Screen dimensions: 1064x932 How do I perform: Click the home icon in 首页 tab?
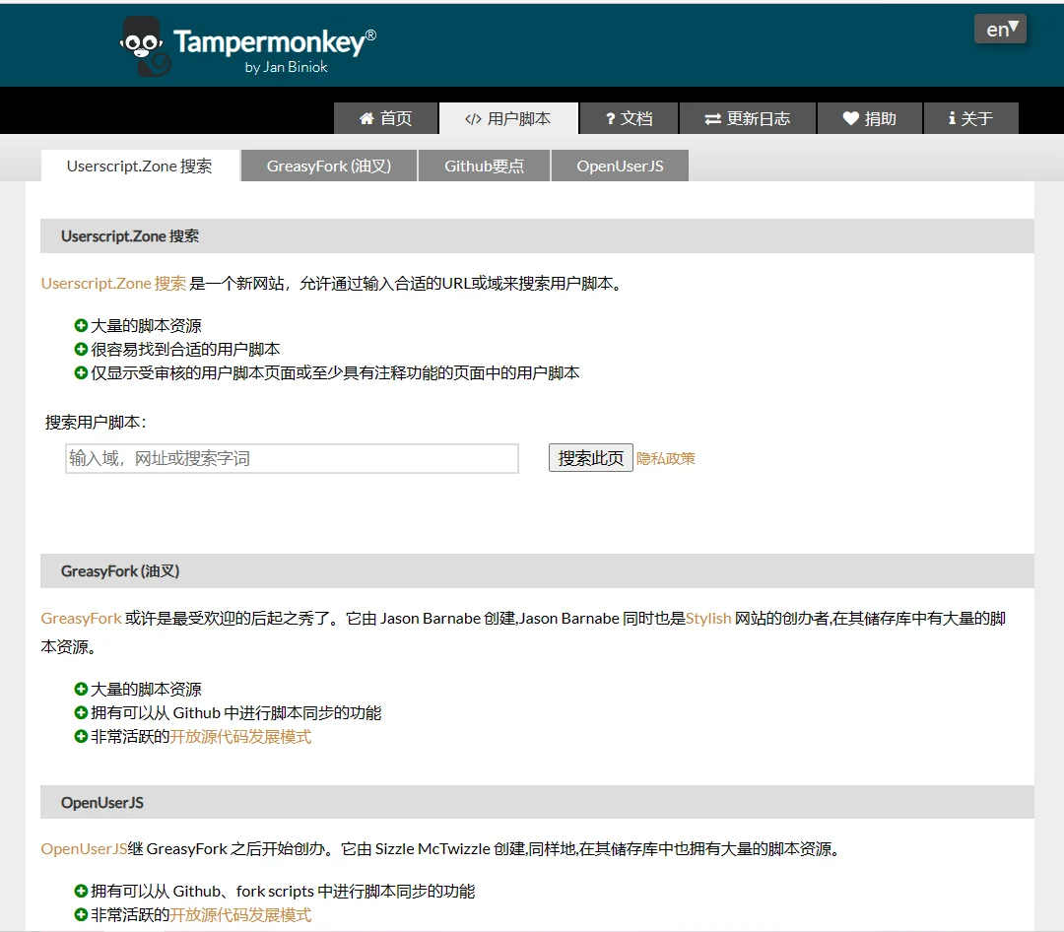point(366,119)
